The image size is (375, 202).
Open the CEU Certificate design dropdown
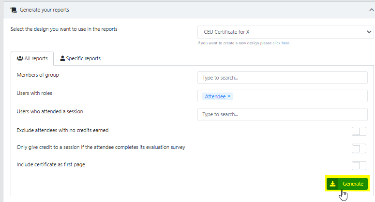(x=285, y=32)
